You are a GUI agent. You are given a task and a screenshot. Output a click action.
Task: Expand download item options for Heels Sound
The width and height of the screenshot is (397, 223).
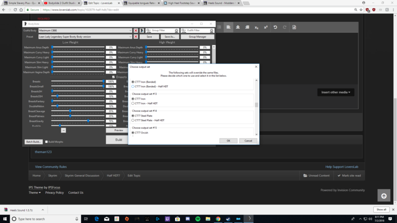tap(42, 210)
